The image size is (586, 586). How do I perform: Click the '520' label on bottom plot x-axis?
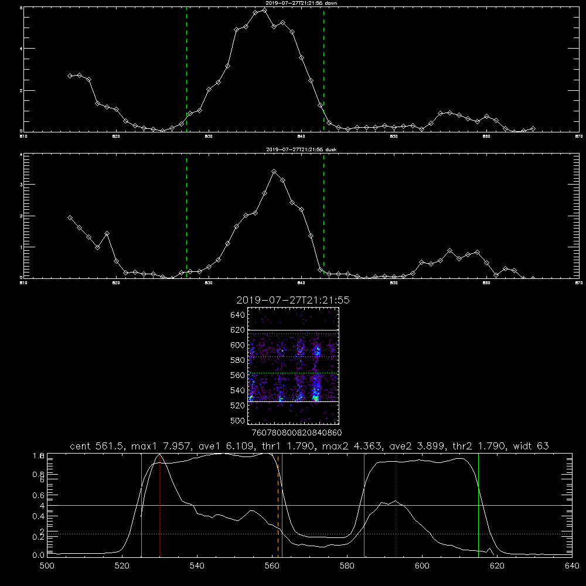click(122, 566)
